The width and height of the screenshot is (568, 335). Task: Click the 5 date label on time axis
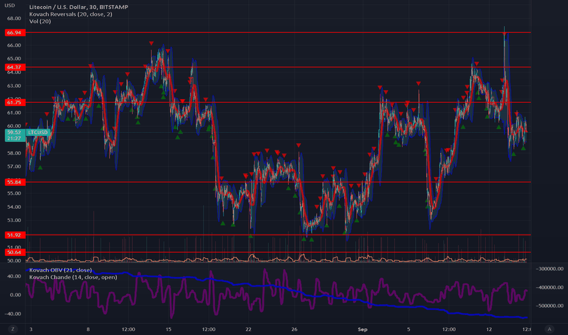(408, 329)
